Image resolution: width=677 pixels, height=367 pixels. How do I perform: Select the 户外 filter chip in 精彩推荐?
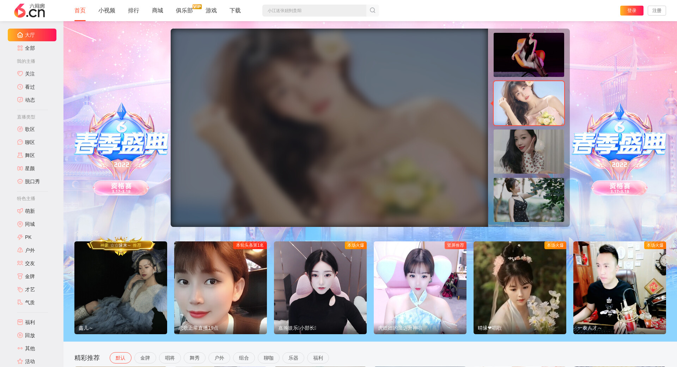click(x=219, y=358)
